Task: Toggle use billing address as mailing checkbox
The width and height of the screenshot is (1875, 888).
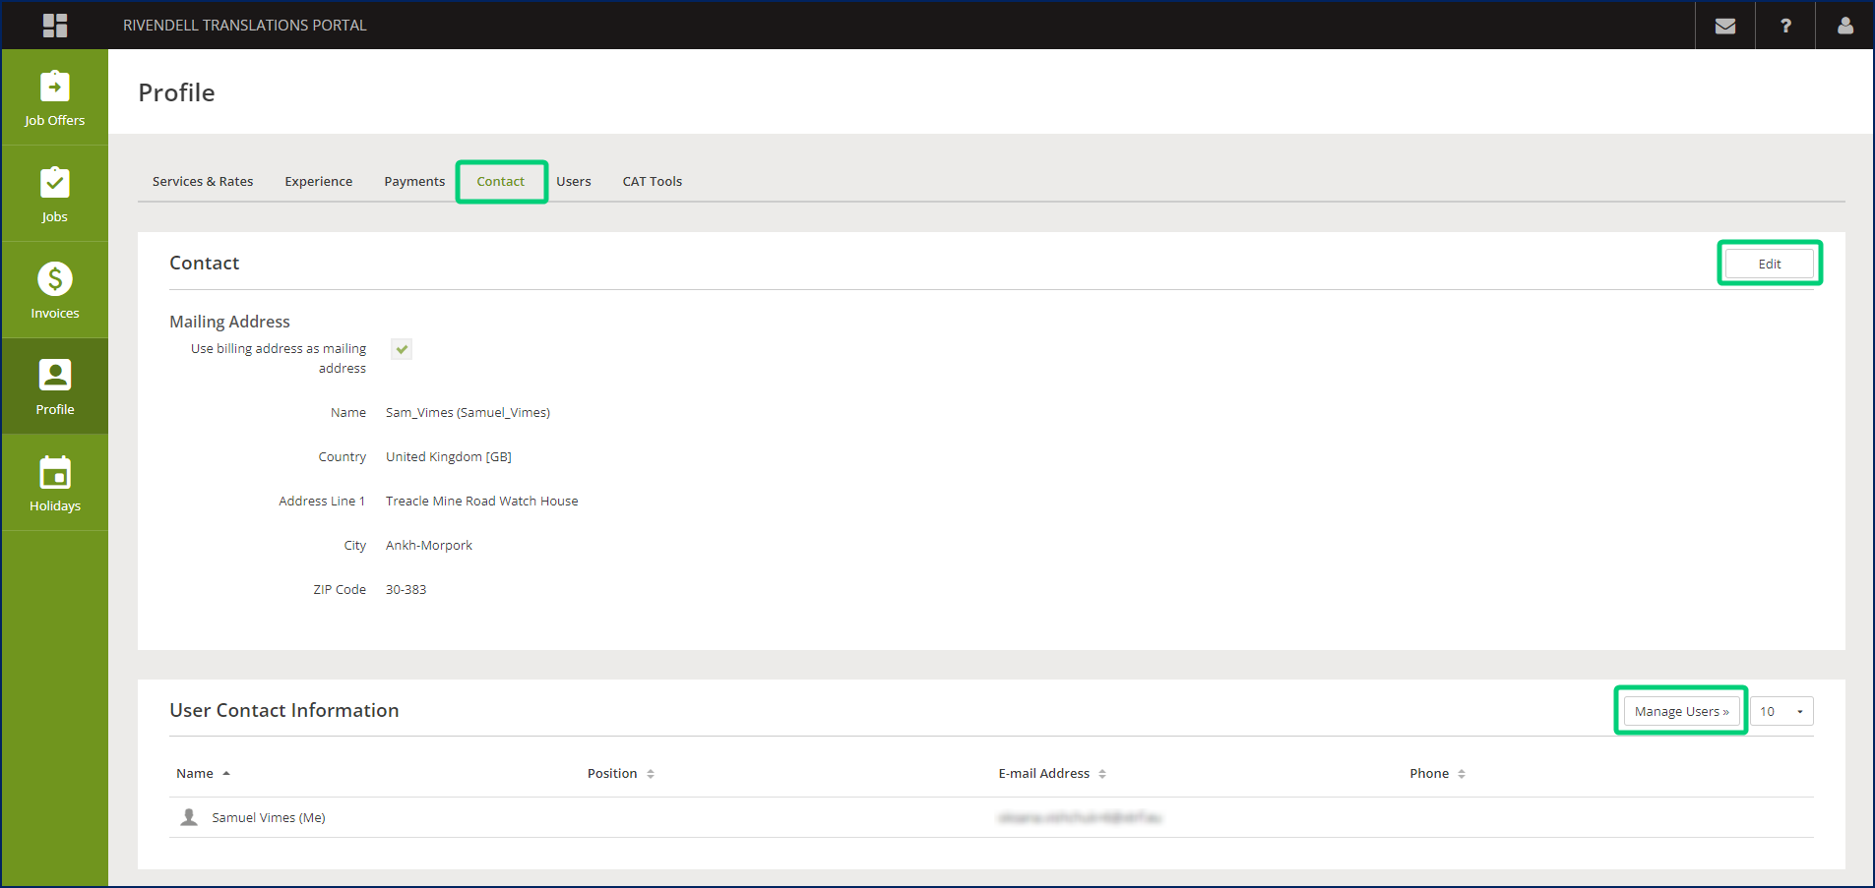Action: click(402, 349)
